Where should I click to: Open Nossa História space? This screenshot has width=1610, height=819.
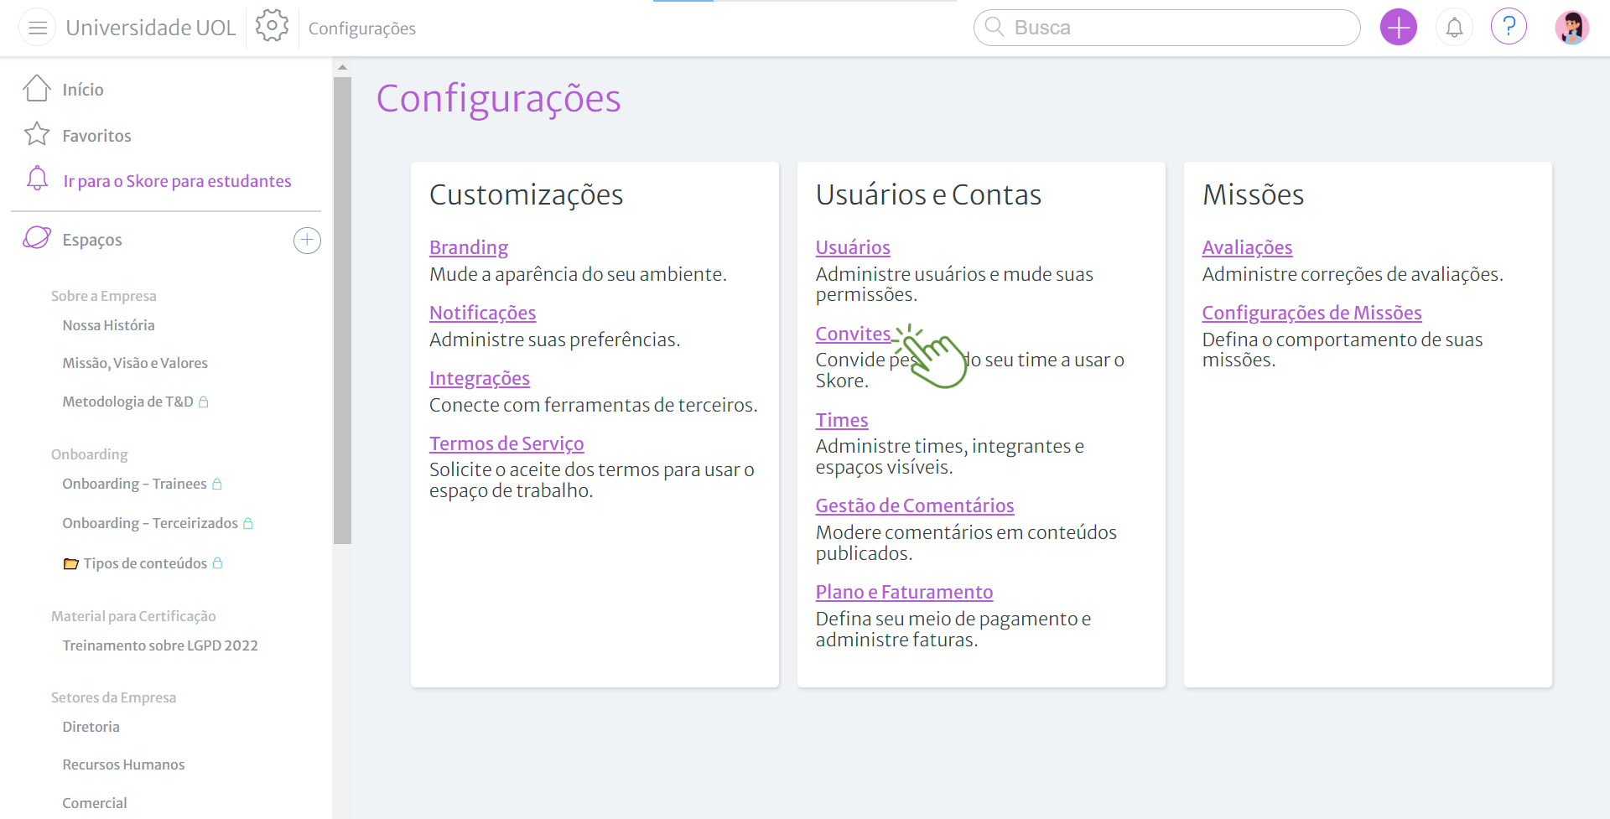[x=108, y=325]
